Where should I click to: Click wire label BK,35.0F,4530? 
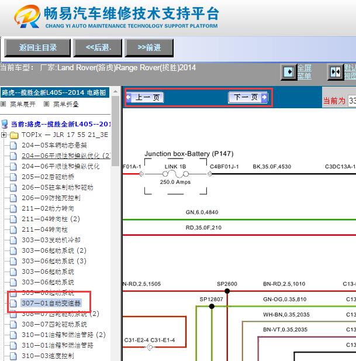pyautogui.click(x=272, y=167)
